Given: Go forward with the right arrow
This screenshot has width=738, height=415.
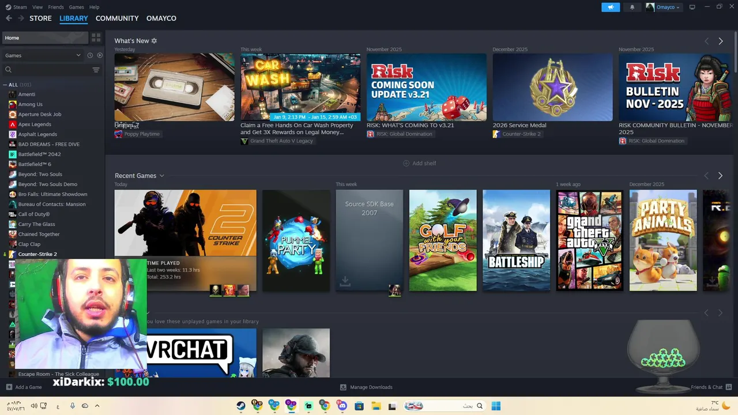Looking at the screenshot, I should tap(21, 18).
